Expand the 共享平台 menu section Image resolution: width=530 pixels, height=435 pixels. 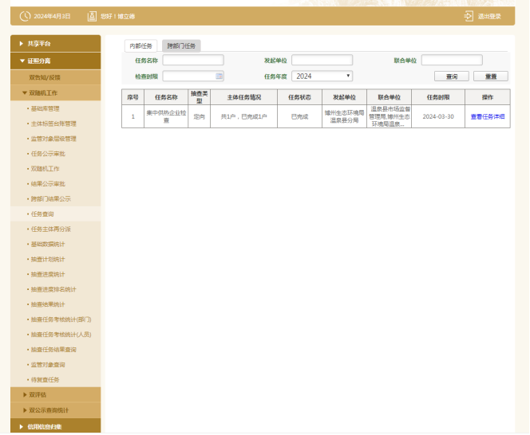coord(56,43)
